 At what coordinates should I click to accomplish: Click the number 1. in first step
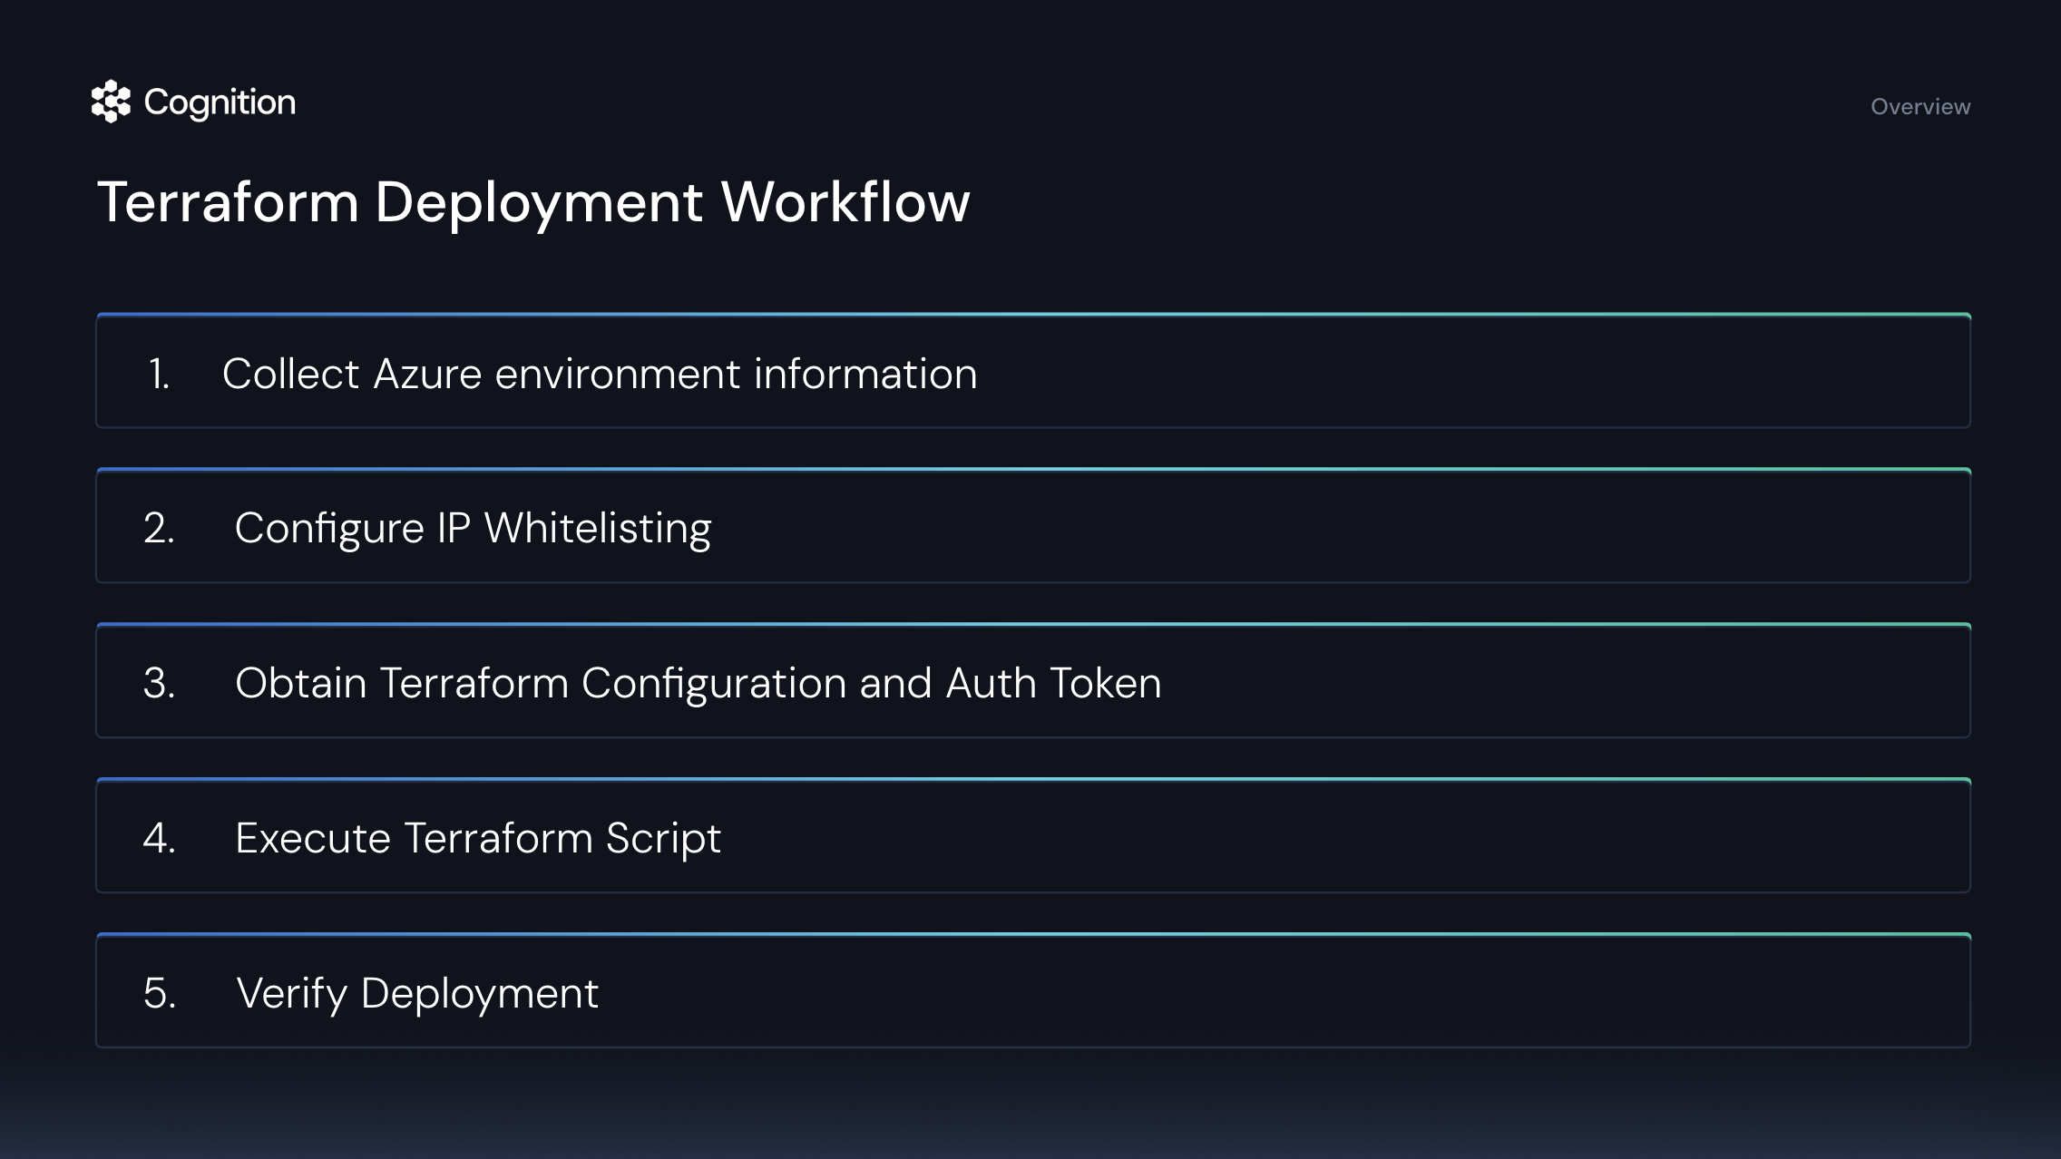(x=159, y=374)
